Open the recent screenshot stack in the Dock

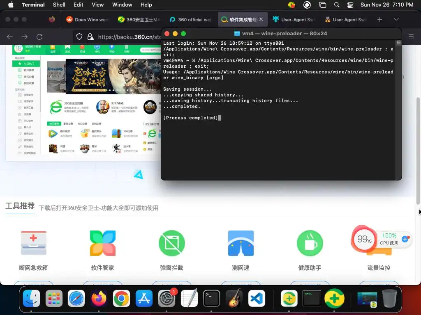click(367, 299)
